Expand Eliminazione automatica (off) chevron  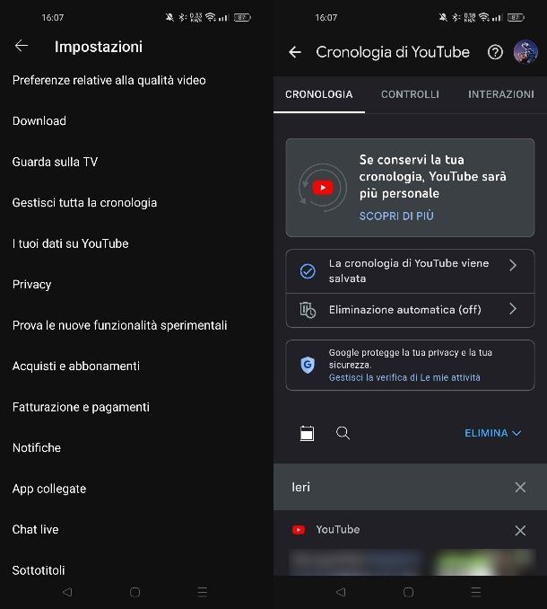click(513, 309)
